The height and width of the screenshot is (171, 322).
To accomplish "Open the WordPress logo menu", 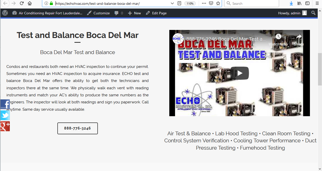I will 5,13.
